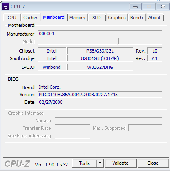Click the Graphic Interface Version field
Screen dimensions: 170x171
pyautogui.click(x=108, y=121)
